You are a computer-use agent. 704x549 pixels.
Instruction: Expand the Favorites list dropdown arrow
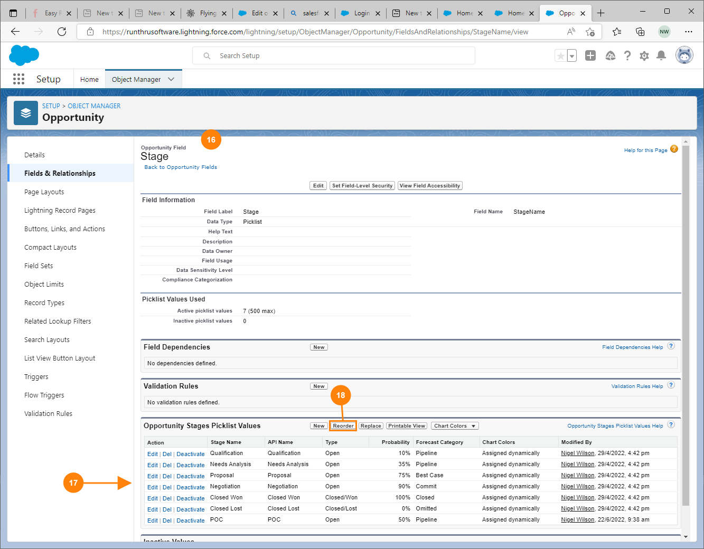[572, 56]
